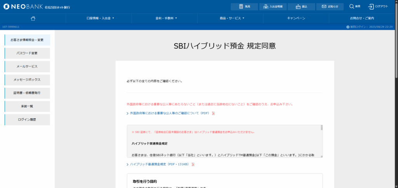Screen dimensions: 398x188
Task: Select お客さま情報照会・変更 in sidebar
Action: click(27, 40)
